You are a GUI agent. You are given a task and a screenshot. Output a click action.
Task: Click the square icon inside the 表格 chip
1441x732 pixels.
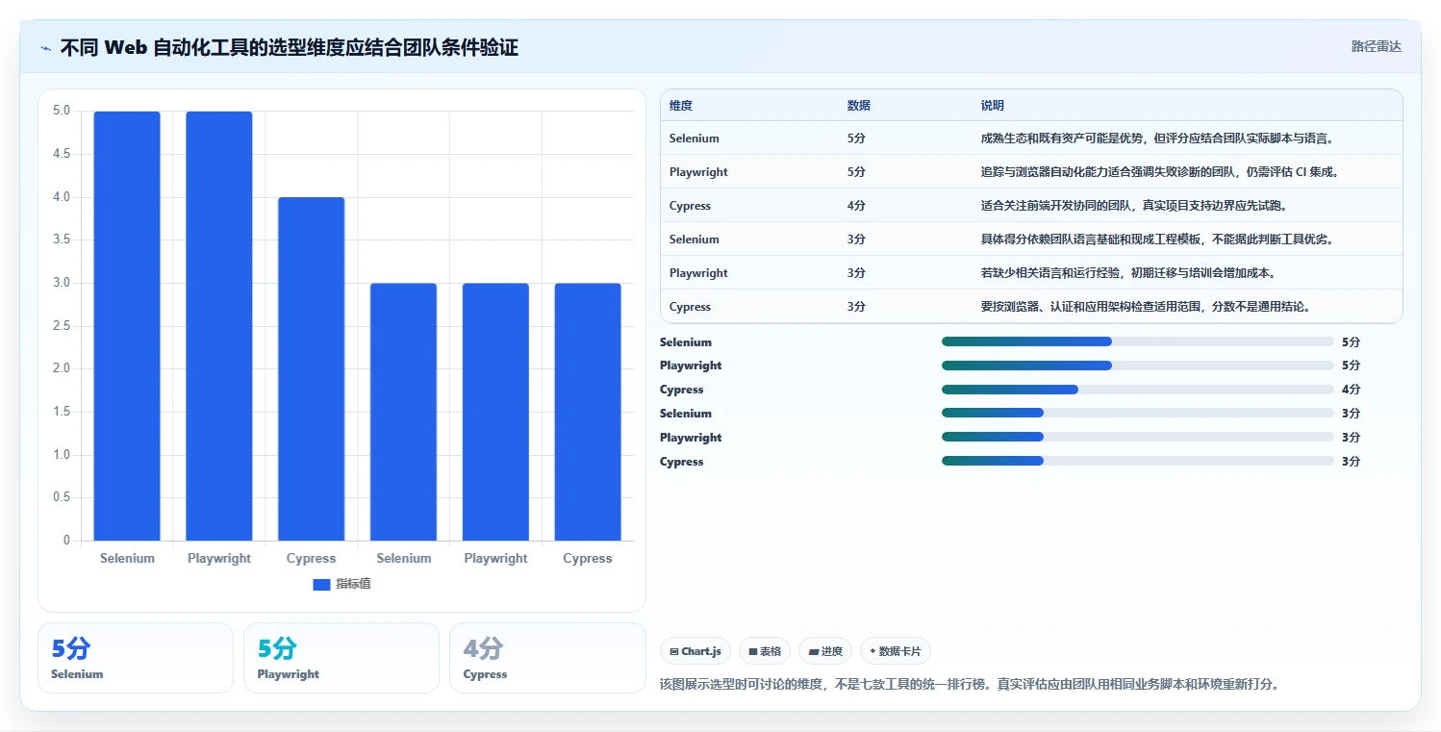click(x=753, y=651)
